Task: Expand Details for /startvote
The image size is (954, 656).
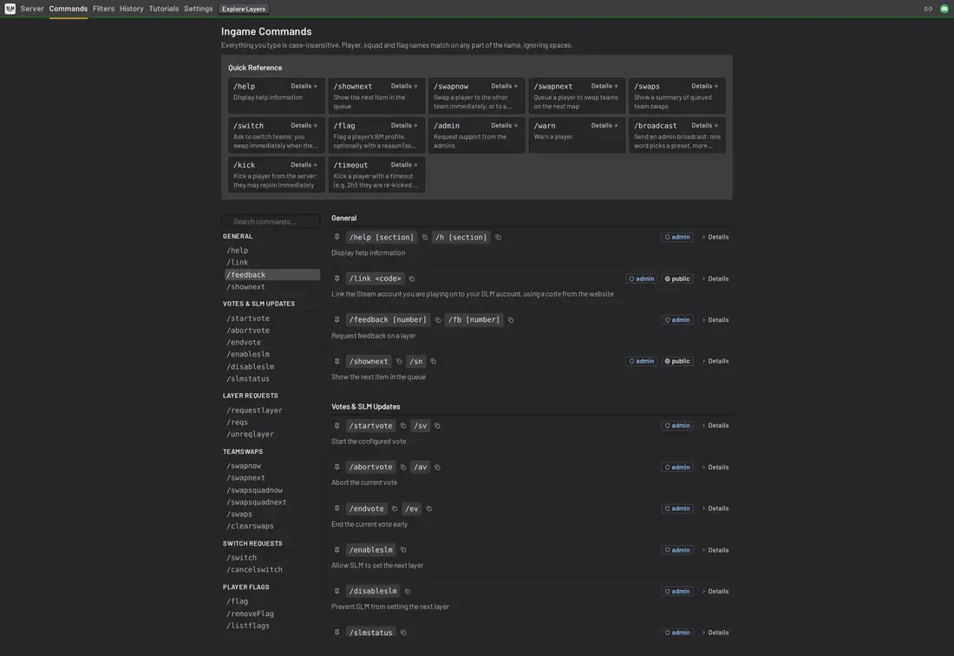Action: (715, 426)
